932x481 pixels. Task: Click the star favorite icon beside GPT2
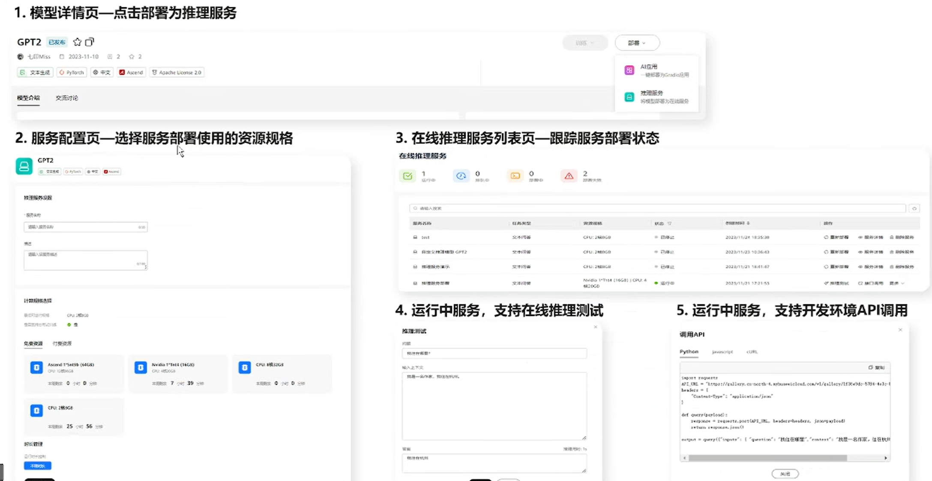point(77,42)
